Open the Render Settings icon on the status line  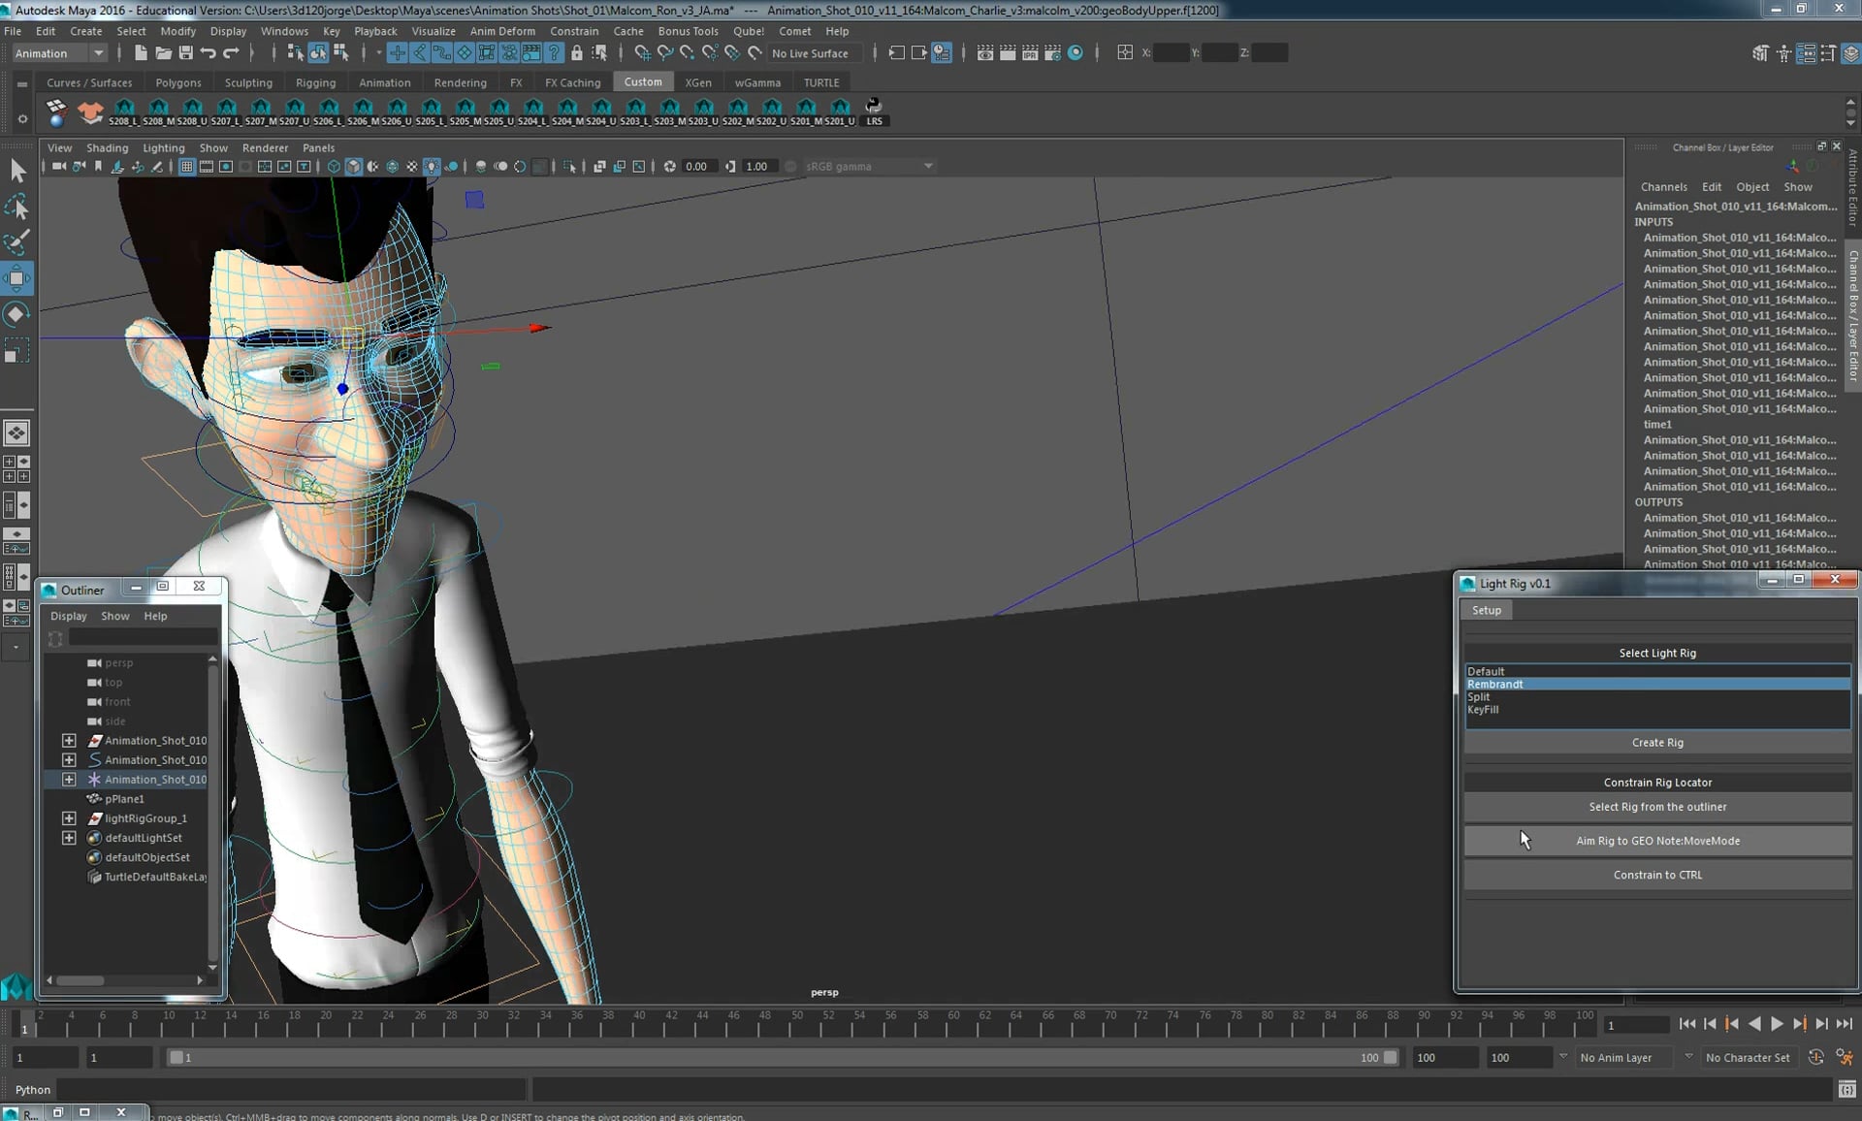point(1053,53)
